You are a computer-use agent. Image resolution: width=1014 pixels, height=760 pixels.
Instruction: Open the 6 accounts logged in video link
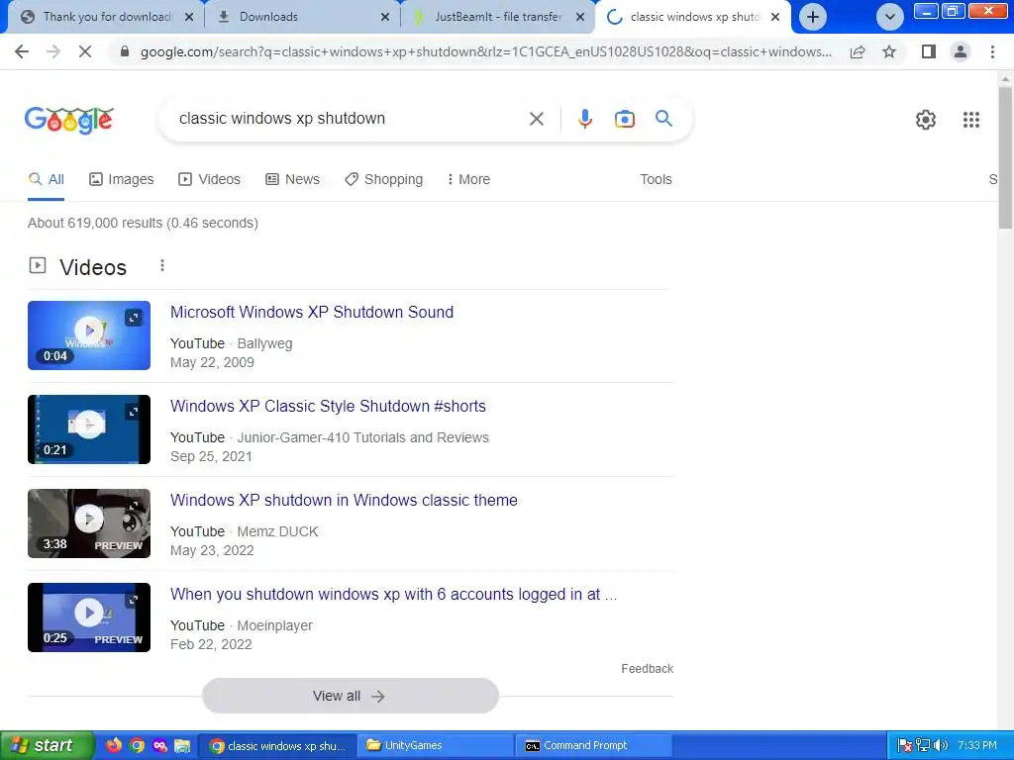click(393, 595)
